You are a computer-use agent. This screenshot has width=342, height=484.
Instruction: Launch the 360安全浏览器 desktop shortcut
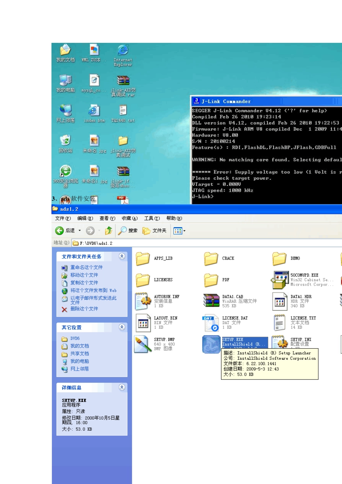[x=66, y=176]
